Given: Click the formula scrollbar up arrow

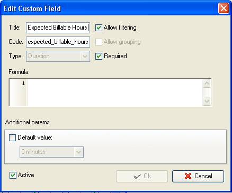Looking at the screenshot, I should coord(207,84).
